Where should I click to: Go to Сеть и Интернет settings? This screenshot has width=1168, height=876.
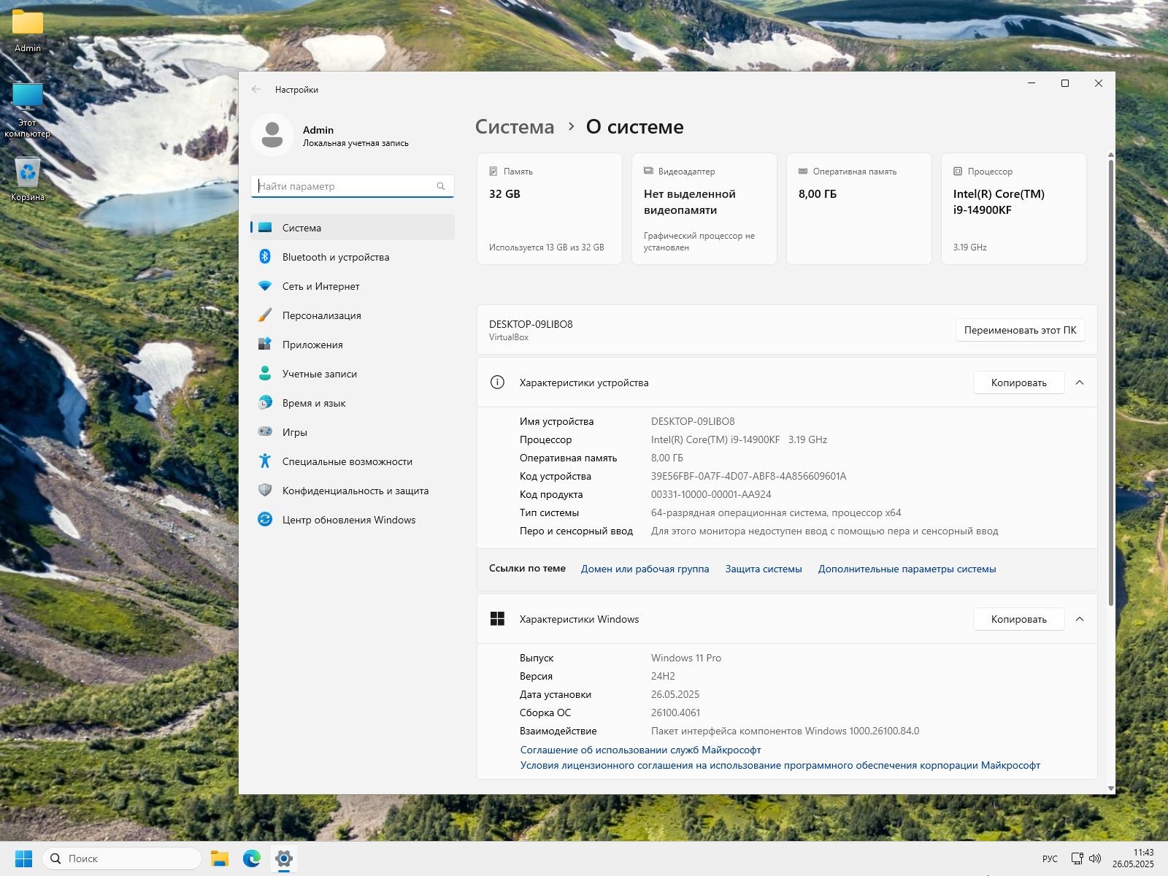[353, 286]
